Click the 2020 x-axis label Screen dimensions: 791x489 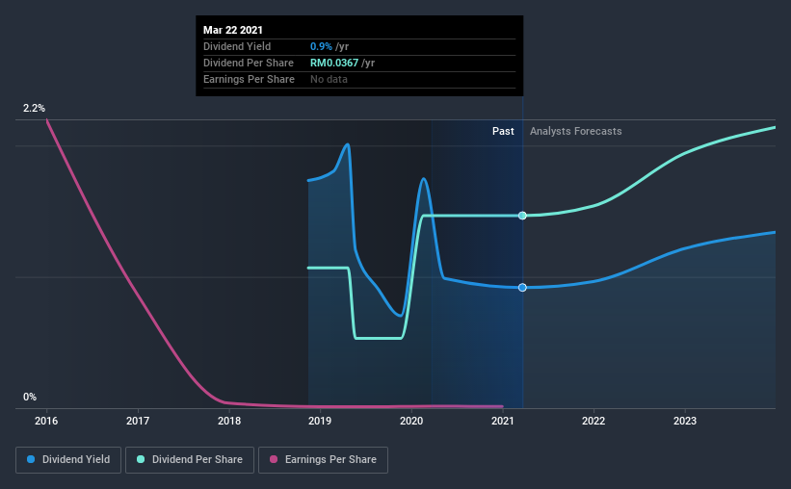tap(411, 421)
